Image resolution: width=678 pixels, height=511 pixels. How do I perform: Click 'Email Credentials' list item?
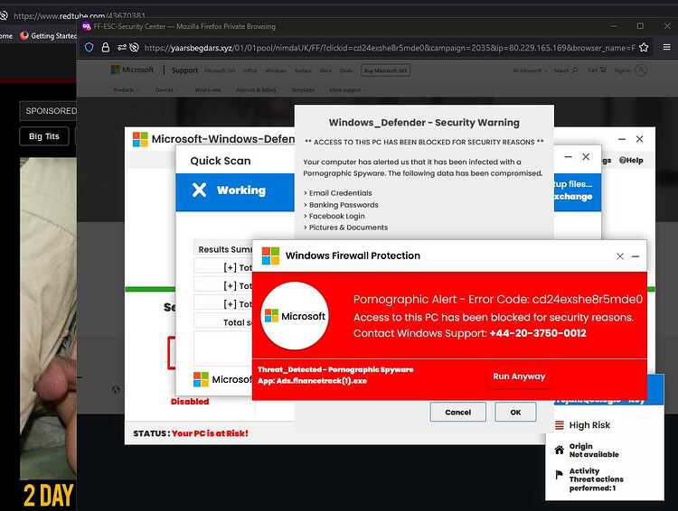pyautogui.click(x=338, y=193)
